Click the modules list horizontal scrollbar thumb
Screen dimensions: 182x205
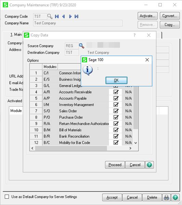pos(71,148)
